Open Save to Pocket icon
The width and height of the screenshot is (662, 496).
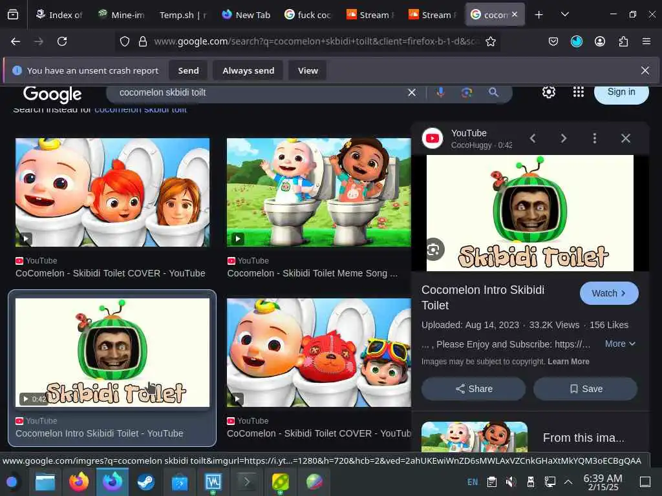pos(553,41)
